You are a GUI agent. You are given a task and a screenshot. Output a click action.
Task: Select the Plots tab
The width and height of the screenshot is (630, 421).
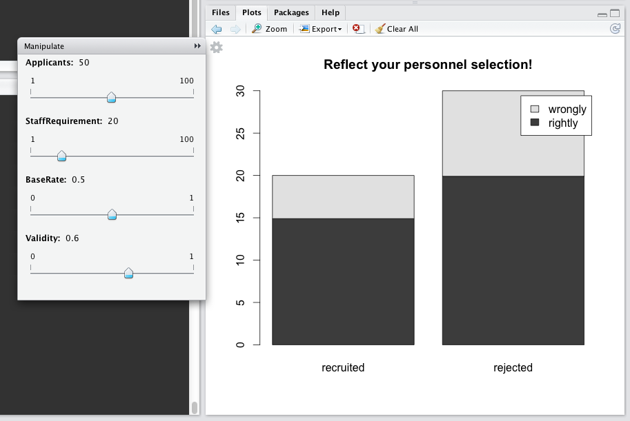tap(252, 12)
